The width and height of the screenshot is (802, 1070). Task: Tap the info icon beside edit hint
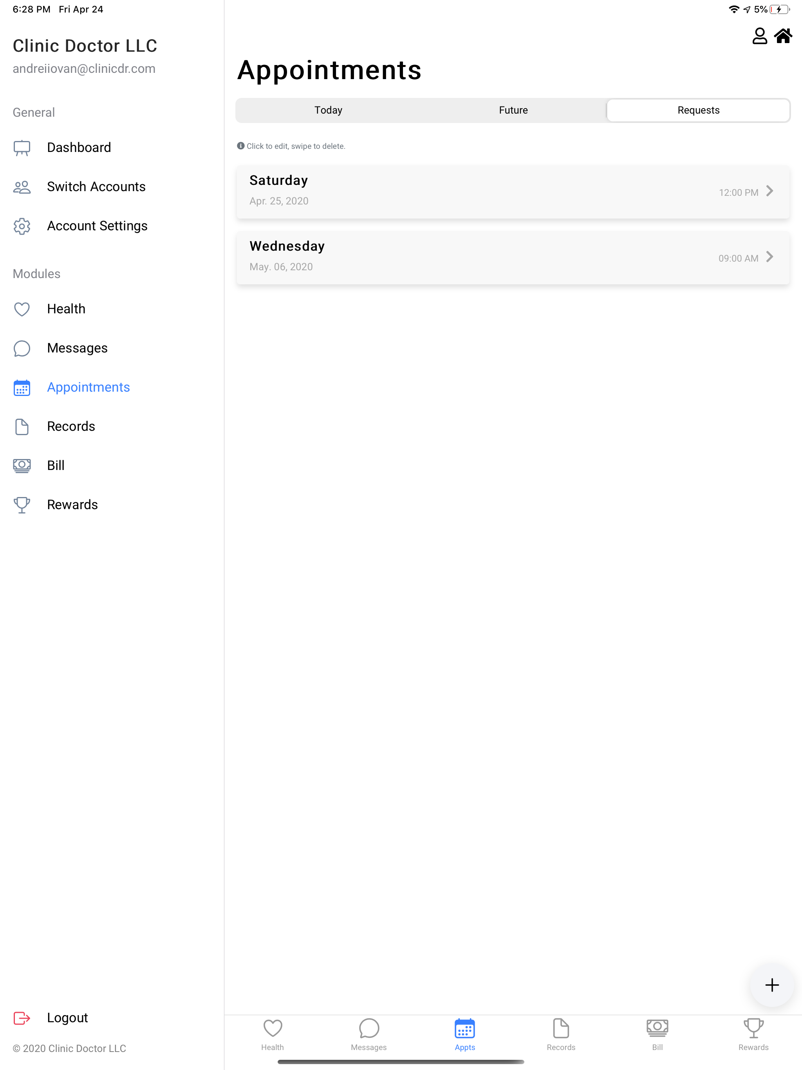(x=240, y=146)
